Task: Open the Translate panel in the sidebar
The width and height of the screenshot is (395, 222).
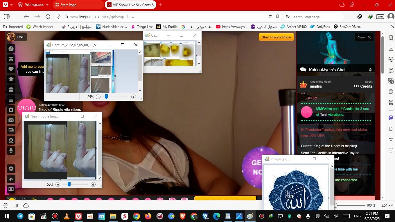Action: [x=391, y=81]
